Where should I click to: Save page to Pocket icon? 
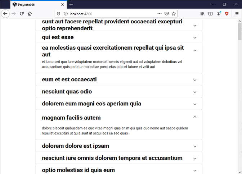pyautogui.click(x=166, y=14)
